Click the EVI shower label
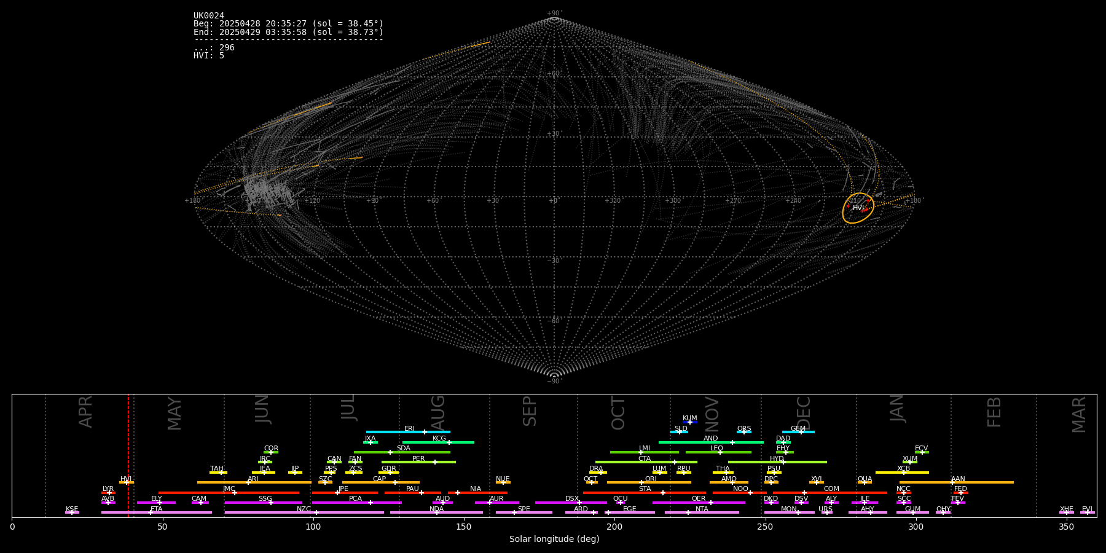The height and width of the screenshot is (553, 1106). coord(1087,509)
